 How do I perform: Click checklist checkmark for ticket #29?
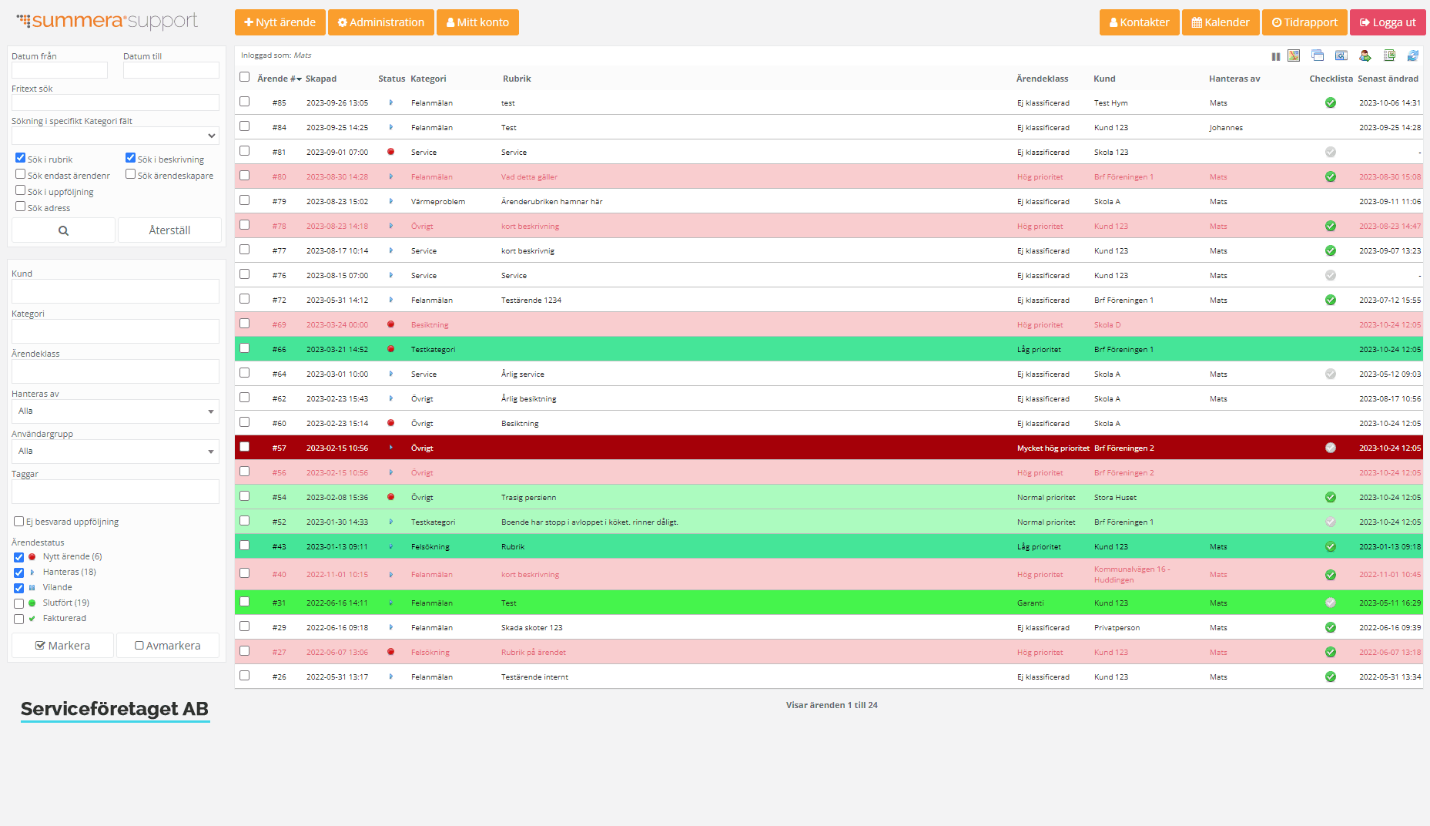pyautogui.click(x=1331, y=627)
